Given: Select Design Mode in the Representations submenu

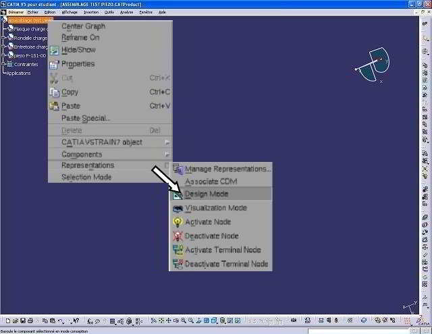Looking at the screenshot, I should point(207,194).
